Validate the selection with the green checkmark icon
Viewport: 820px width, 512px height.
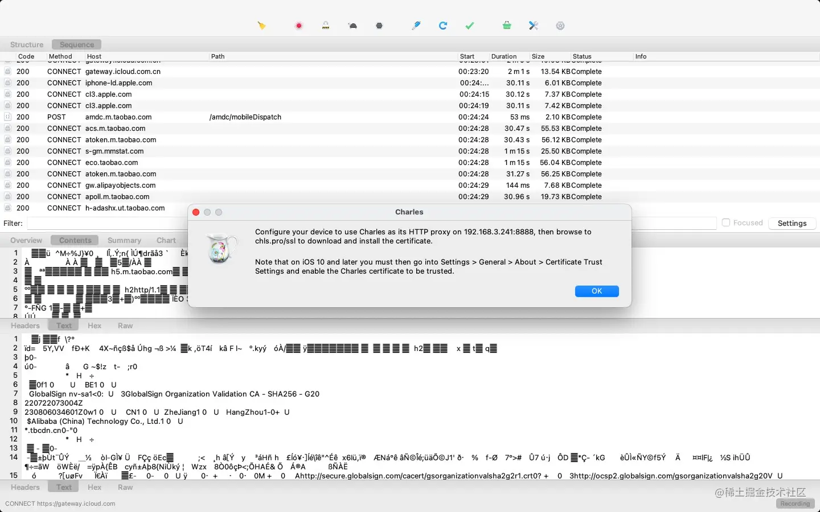coord(470,26)
